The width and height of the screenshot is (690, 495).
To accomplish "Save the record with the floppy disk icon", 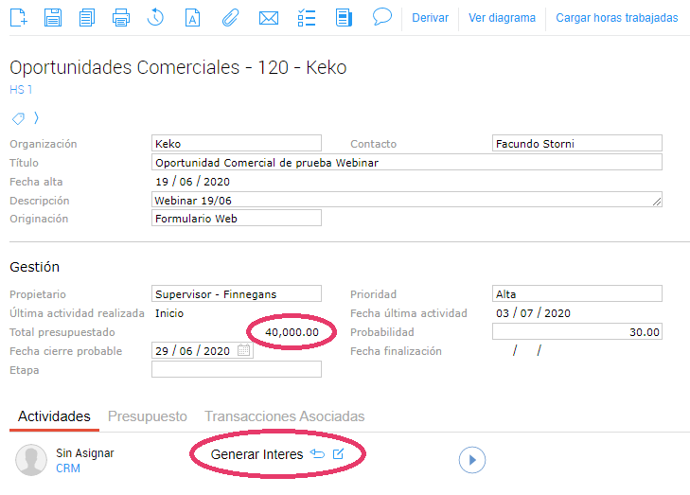I will [x=53, y=17].
